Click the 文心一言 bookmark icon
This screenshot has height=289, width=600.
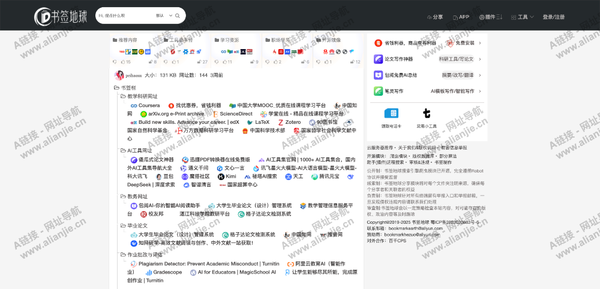[220, 168]
